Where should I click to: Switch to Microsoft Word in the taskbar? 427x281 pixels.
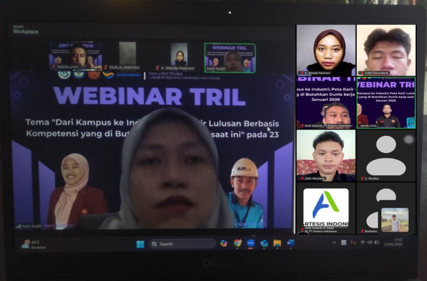click(x=291, y=243)
